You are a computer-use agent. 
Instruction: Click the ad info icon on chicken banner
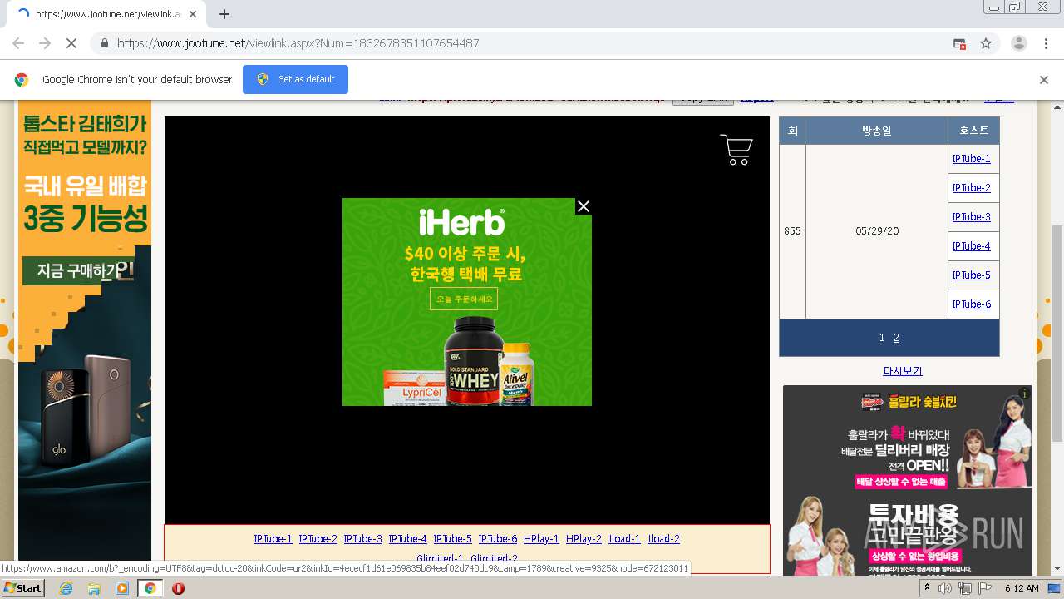[x=1025, y=393]
